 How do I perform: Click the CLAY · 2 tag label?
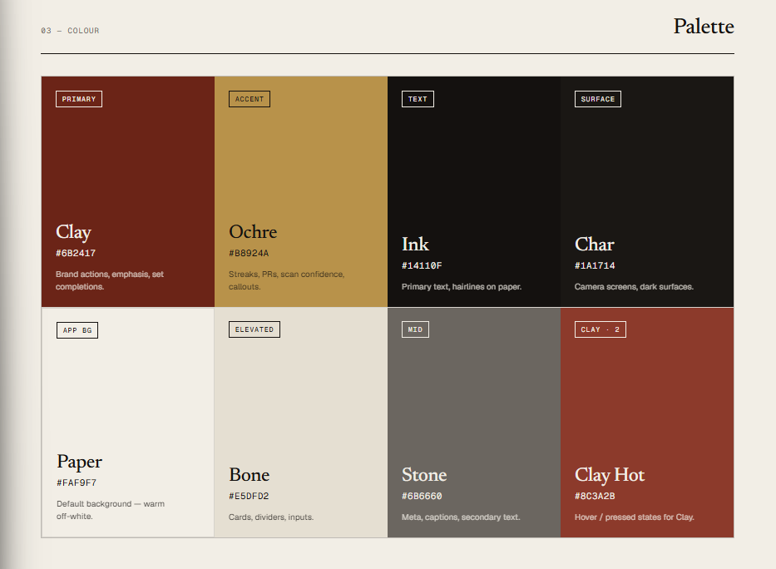pos(601,329)
